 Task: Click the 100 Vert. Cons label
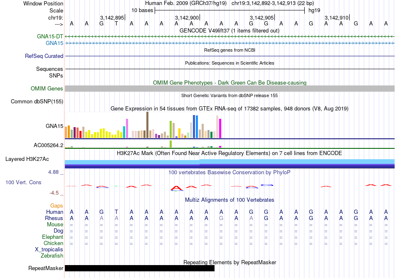[23, 182]
